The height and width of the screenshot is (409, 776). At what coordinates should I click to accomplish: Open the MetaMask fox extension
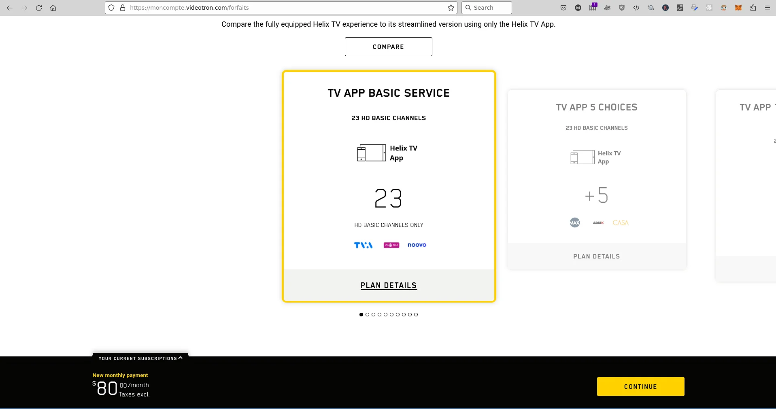point(738,8)
